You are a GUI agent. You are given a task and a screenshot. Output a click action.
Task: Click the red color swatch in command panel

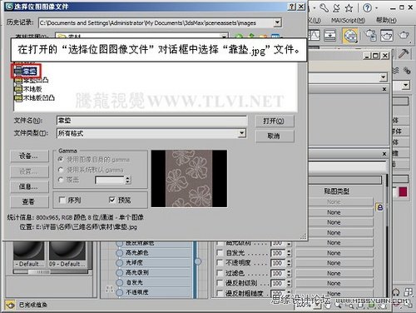pos(403,192)
